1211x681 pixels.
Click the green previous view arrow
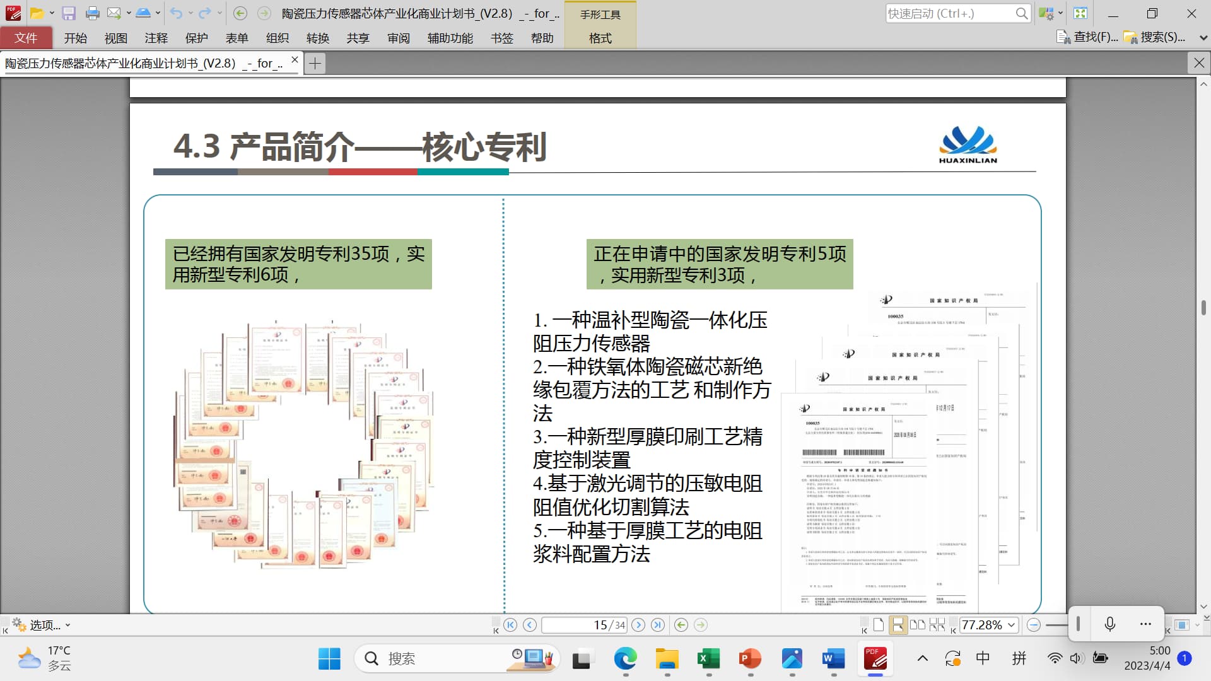[x=681, y=625]
